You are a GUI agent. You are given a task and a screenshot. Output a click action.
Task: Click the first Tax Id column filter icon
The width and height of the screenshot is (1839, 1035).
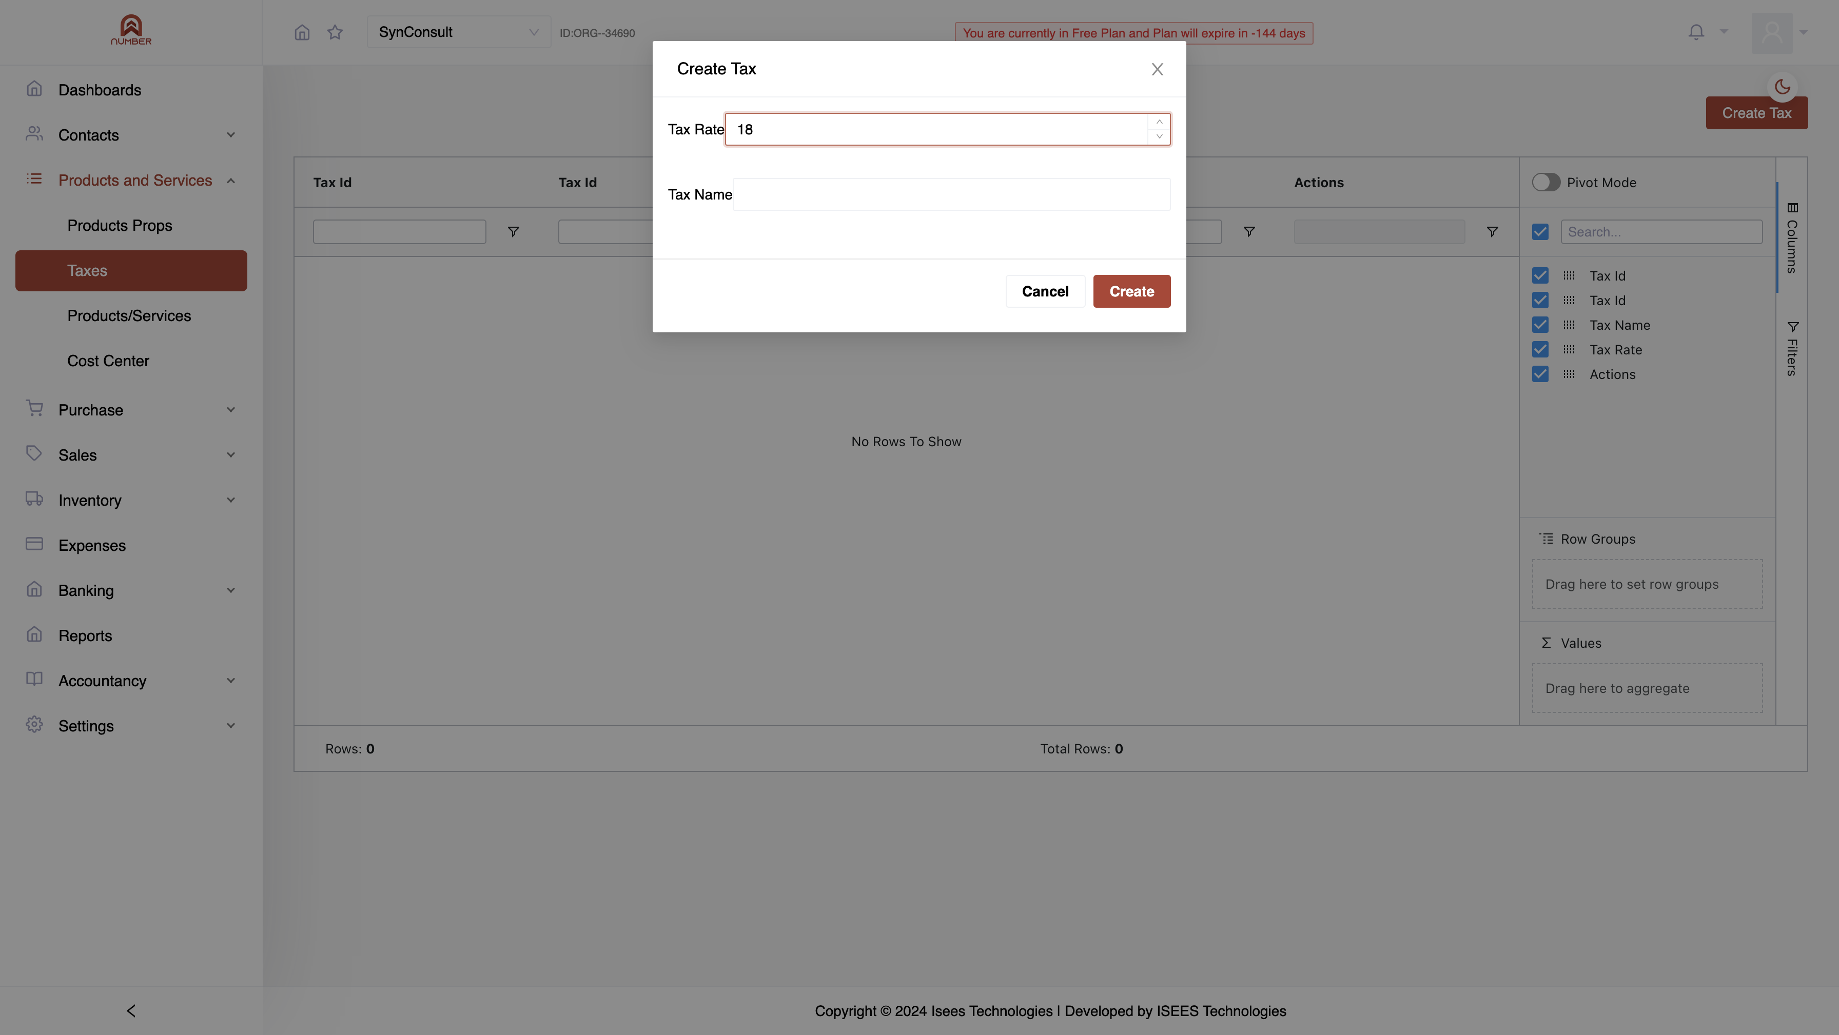(x=513, y=231)
